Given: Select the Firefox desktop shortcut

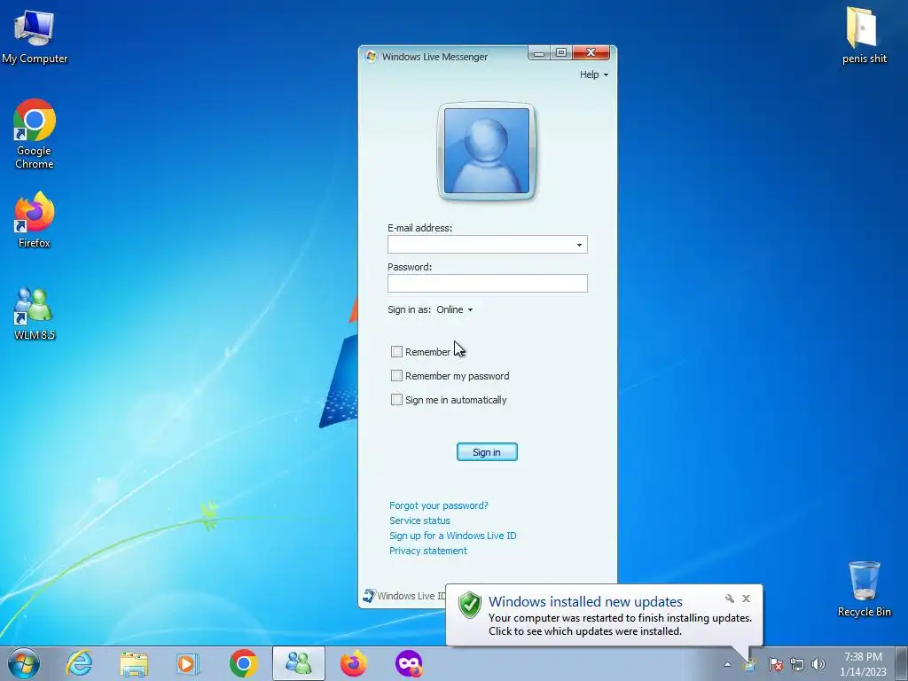Looking at the screenshot, I should [35, 220].
